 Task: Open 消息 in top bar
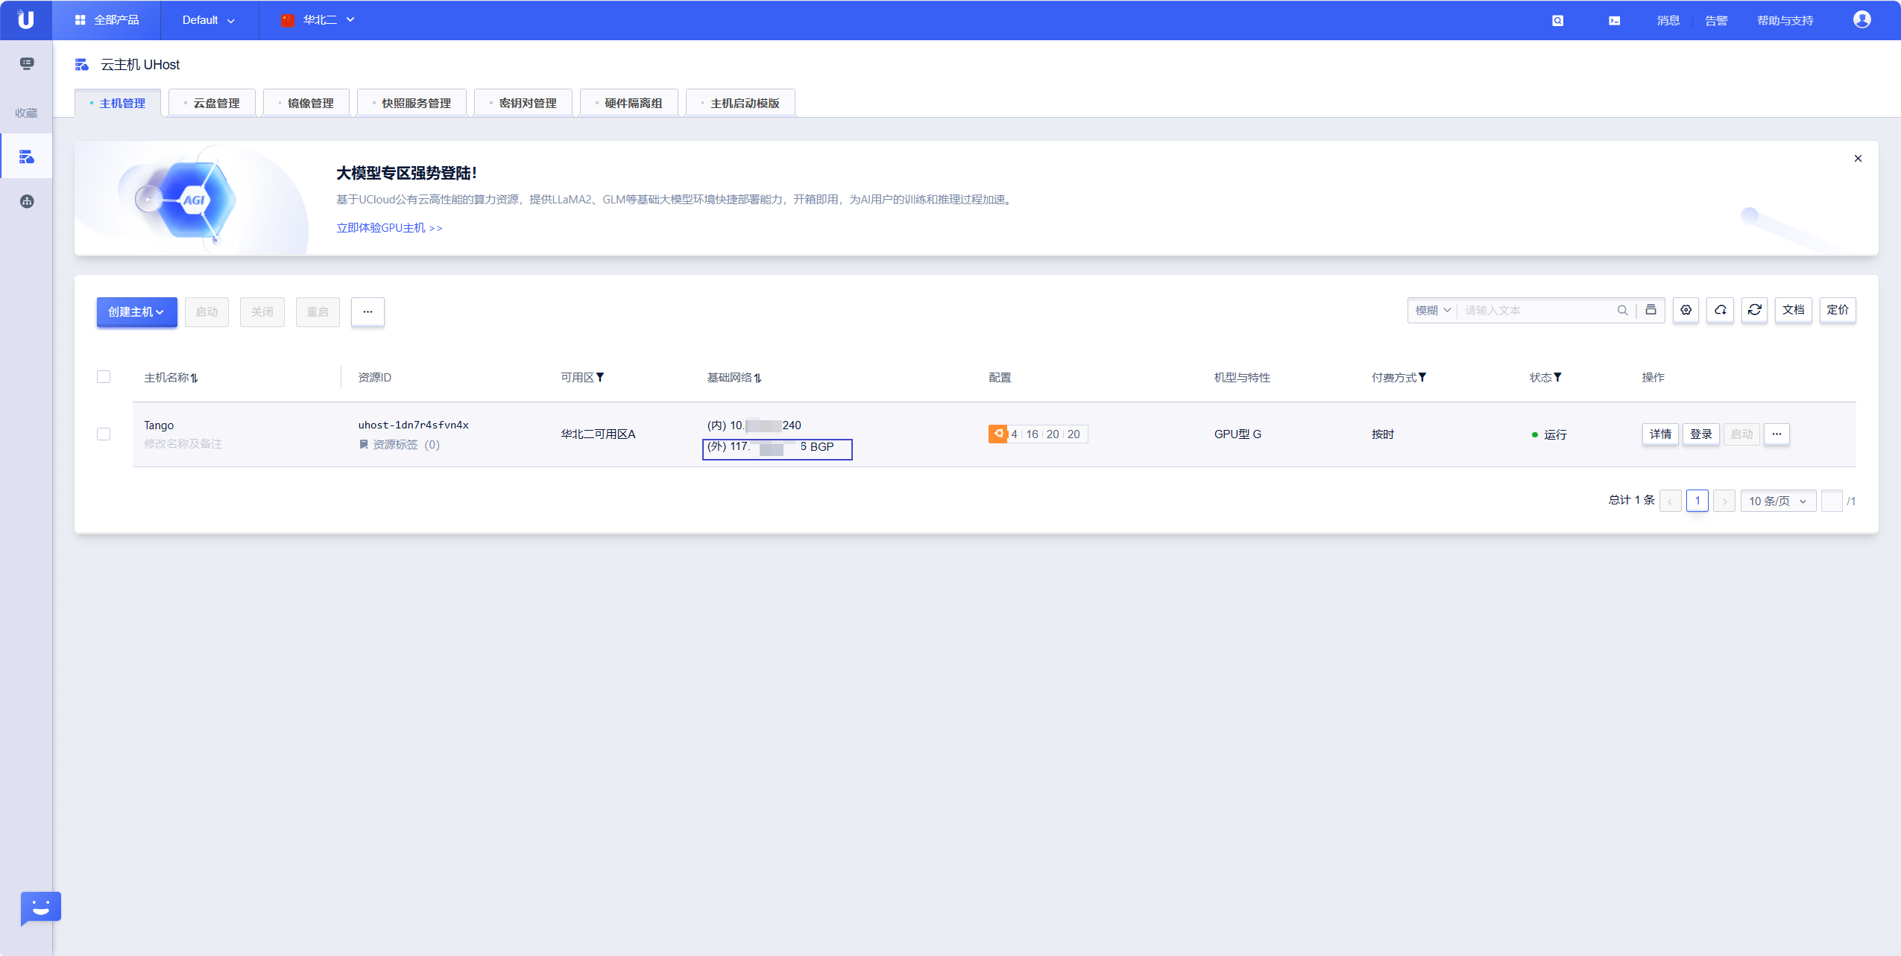(x=1668, y=21)
